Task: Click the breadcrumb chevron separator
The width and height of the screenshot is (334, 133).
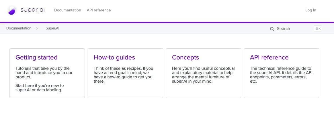Action: 37,28
